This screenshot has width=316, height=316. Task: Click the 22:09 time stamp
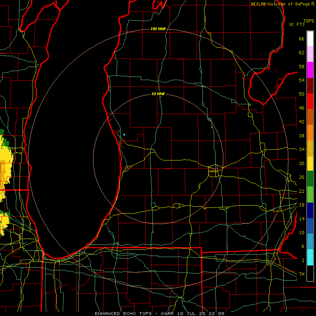coord(217,314)
